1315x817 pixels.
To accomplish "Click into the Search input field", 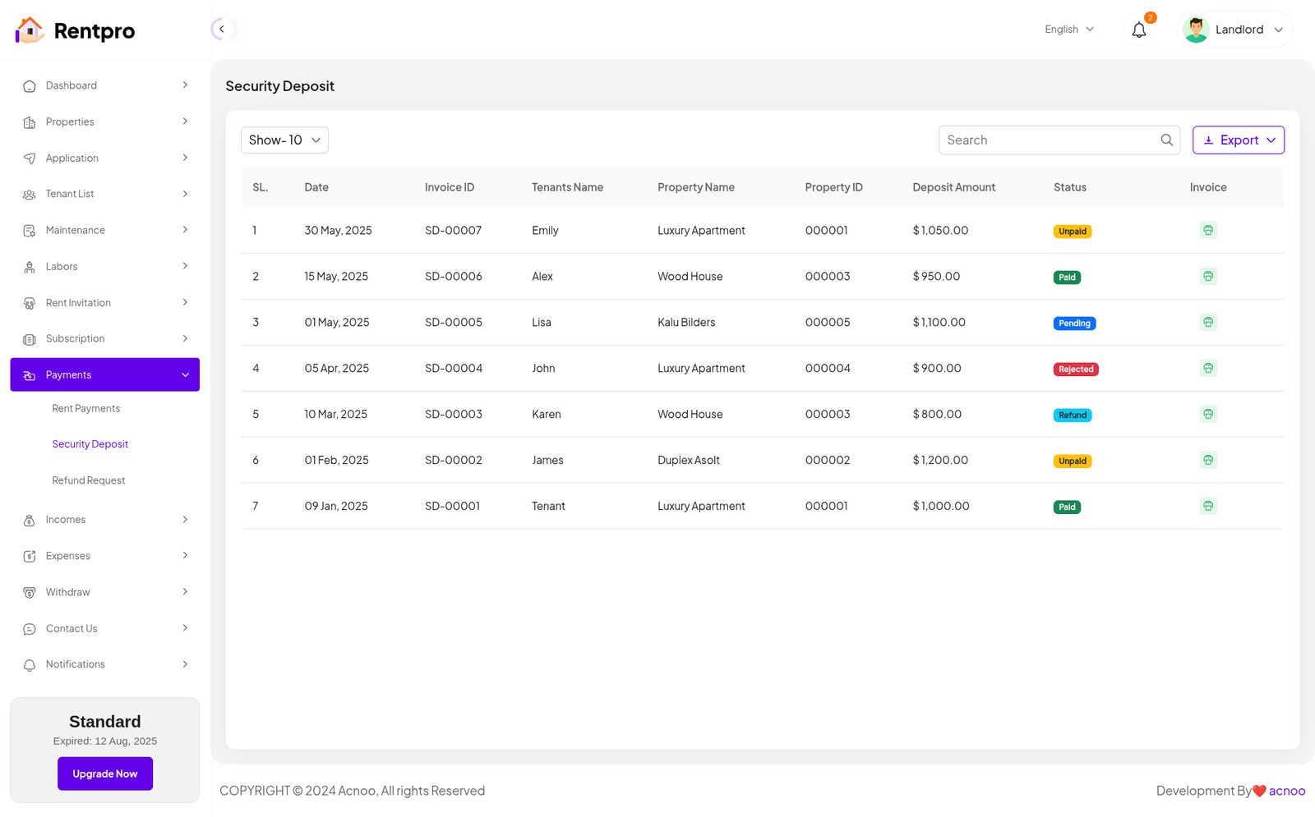I will pyautogui.click(x=1049, y=140).
